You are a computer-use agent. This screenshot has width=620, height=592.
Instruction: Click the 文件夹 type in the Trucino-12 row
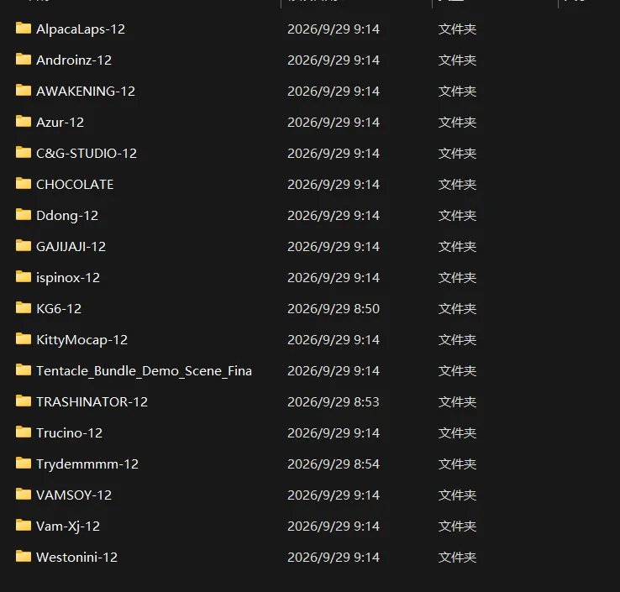tap(457, 432)
